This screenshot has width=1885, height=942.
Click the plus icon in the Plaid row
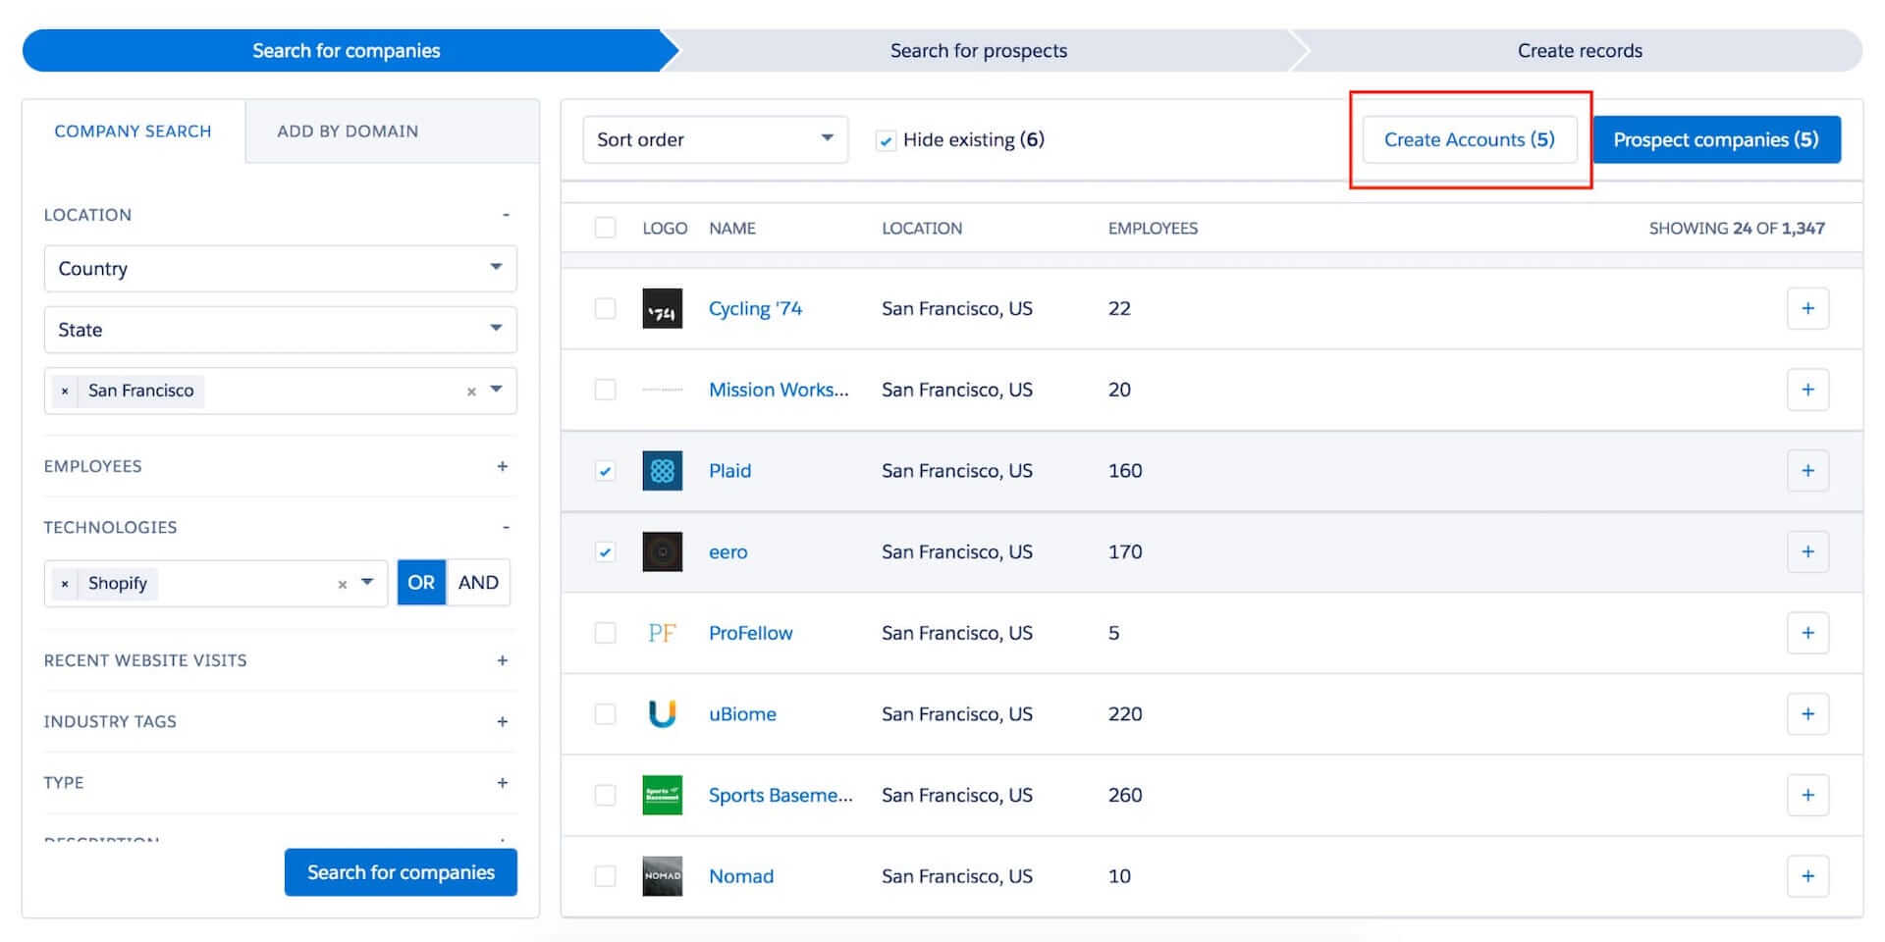pos(1807,471)
